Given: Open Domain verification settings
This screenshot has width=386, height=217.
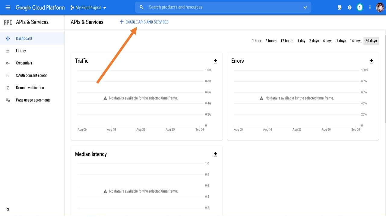Looking at the screenshot, I should tap(30, 87).
